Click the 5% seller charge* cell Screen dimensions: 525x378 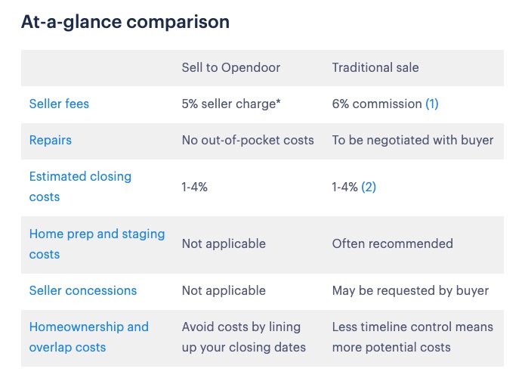[231, 104]
